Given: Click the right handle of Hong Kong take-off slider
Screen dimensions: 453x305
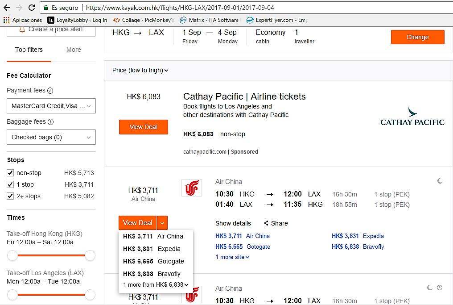Looking at the screenshot, I should pyautogui.click(x=90, y=255).
